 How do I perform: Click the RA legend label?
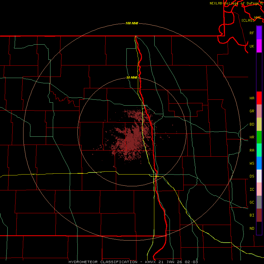coord(252,150)
